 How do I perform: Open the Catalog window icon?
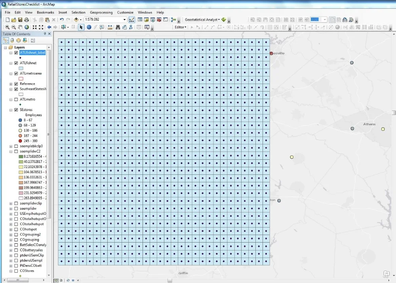point(146,20)
